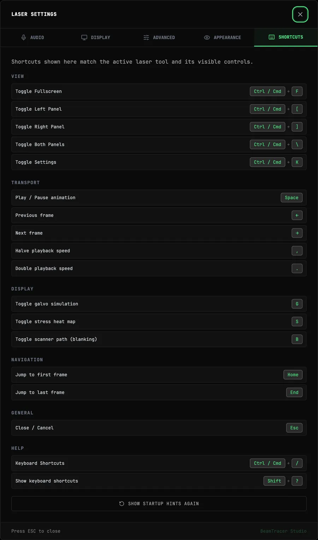
Task: Select the Next frame row
Action: (159, 233)
